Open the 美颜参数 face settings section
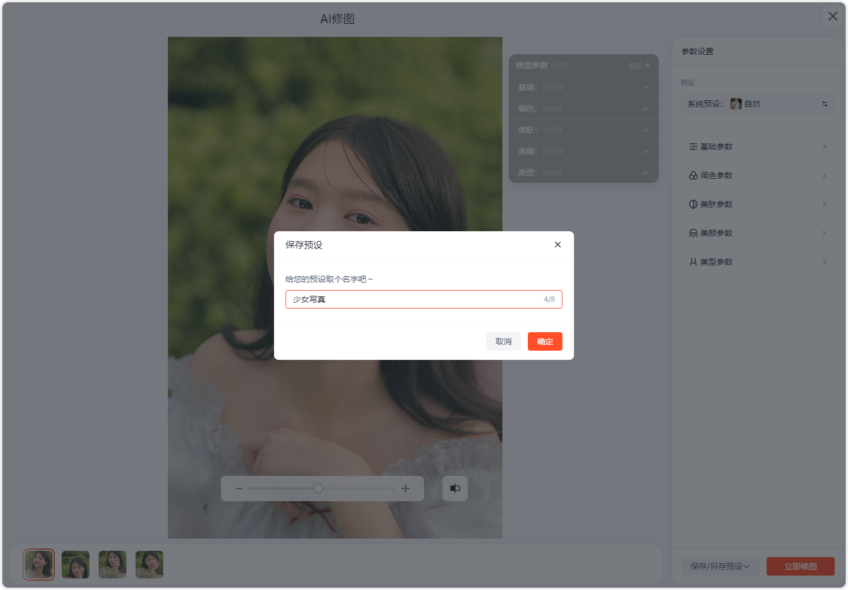The height and width of the screenshot is (590, 848). click(x=758, y=233)
